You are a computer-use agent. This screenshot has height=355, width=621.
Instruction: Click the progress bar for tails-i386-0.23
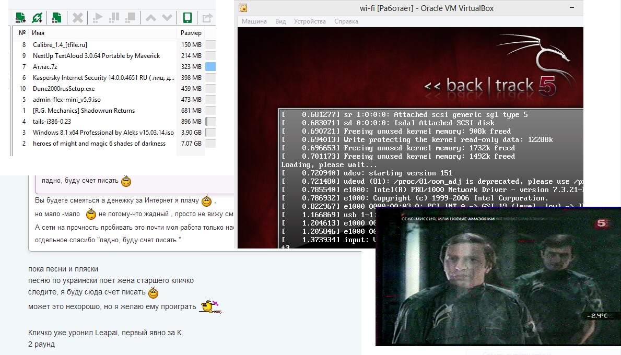pos(210,122)
